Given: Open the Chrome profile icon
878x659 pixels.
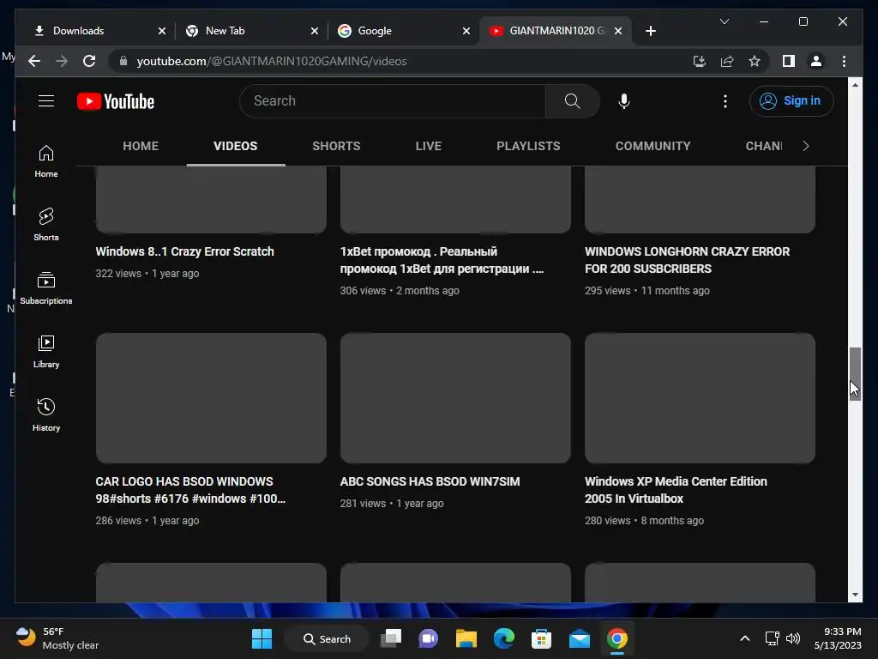Looking at the screenshot, I should click(x=816, y=61).
